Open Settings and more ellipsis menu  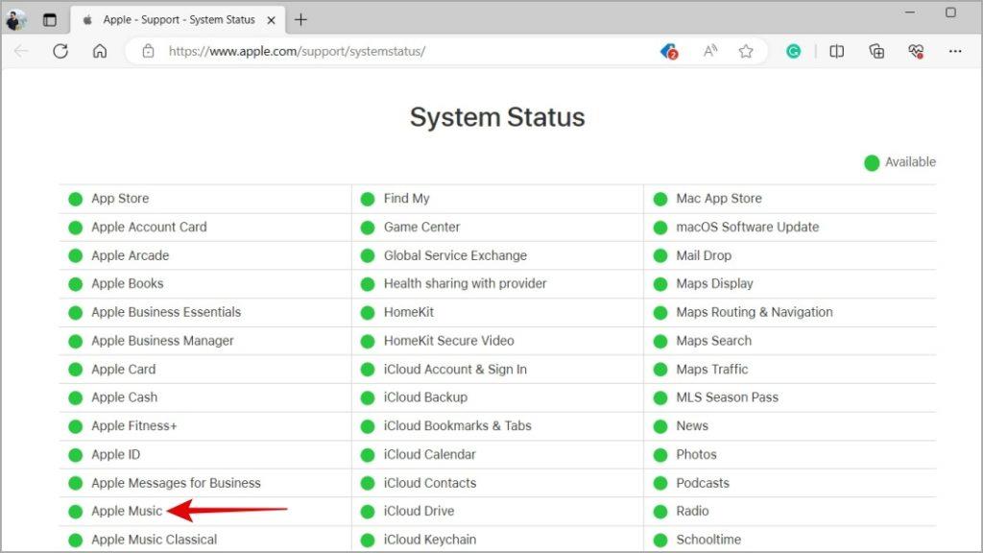[955, 52]
